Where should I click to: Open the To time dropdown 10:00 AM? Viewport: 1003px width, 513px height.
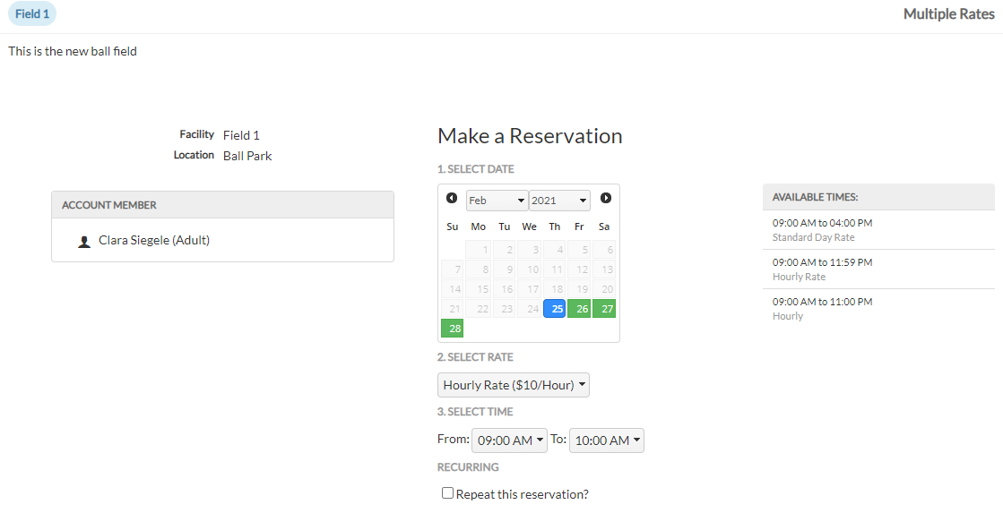click(x=607, y=440)
